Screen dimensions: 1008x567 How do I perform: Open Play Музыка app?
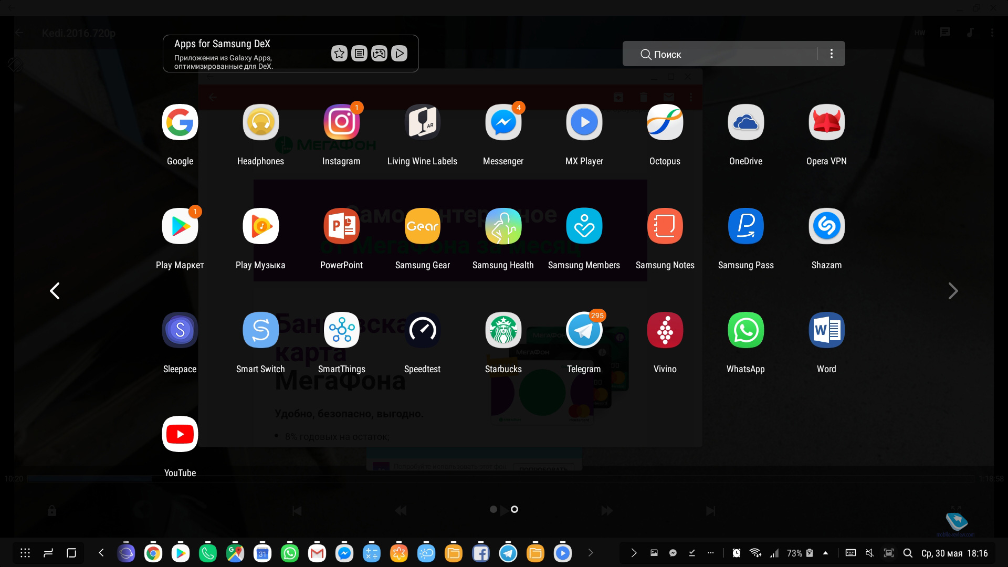coord(260,226)
